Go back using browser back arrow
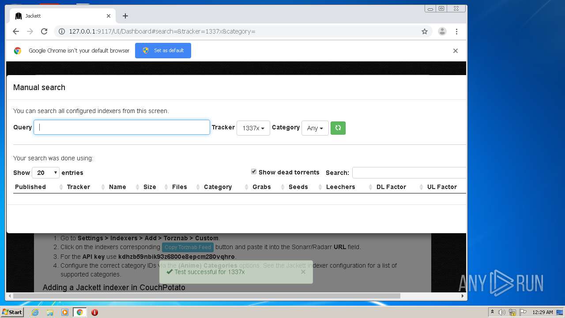 pos(16,31)
